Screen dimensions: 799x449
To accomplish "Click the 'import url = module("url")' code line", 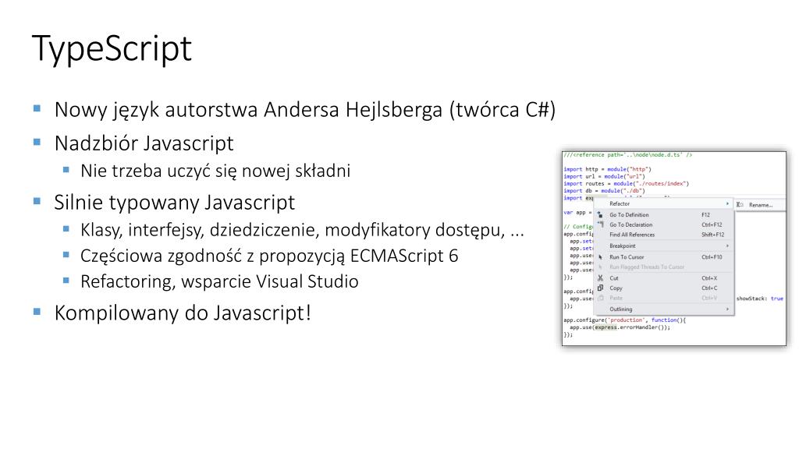I will point(605,176).
